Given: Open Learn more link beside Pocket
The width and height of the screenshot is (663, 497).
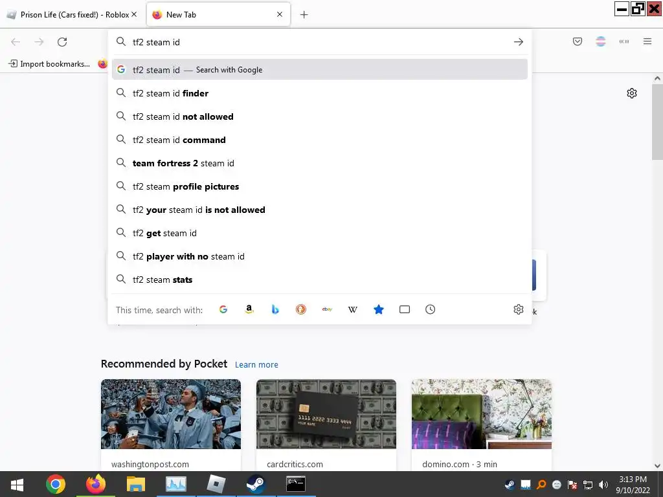Looking at the screenshot, I should [x=256, y=364].
